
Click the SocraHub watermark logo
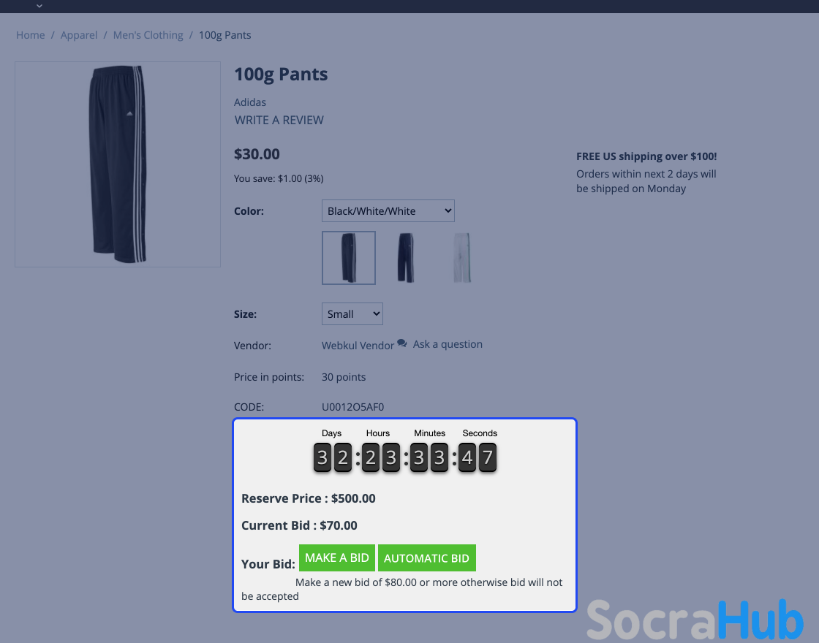[x=695, y=620]
